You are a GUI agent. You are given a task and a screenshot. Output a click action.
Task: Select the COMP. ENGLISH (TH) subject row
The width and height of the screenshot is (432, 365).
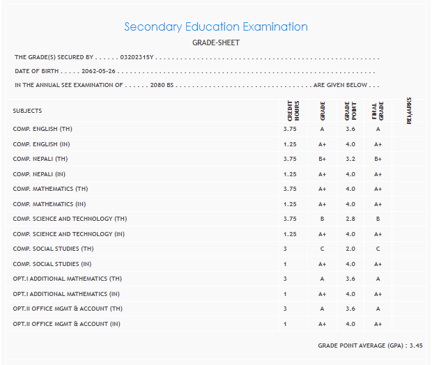(43, 129)
